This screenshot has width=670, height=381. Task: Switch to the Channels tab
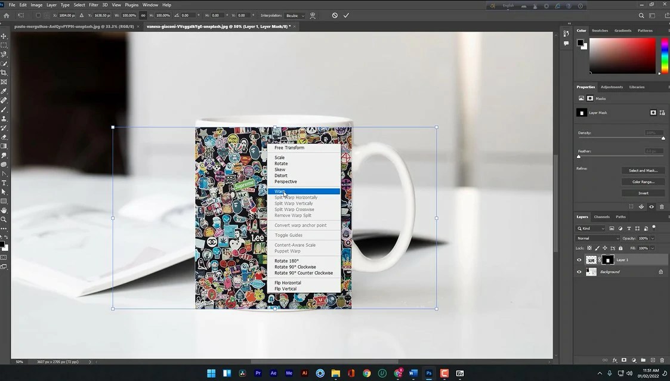pyautogui.click(x=601, y=217)
